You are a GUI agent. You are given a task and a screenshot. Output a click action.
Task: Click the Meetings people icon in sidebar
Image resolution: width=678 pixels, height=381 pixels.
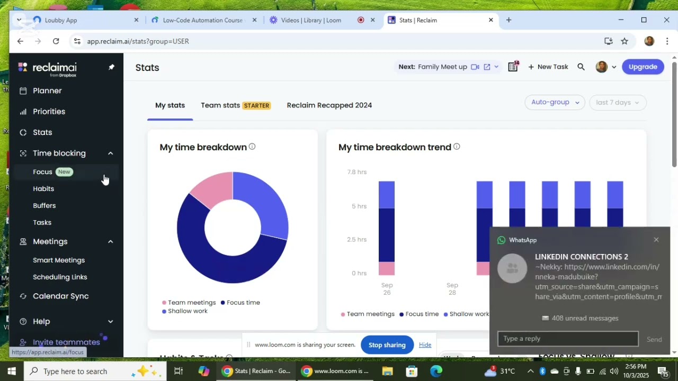pos(23,242)
